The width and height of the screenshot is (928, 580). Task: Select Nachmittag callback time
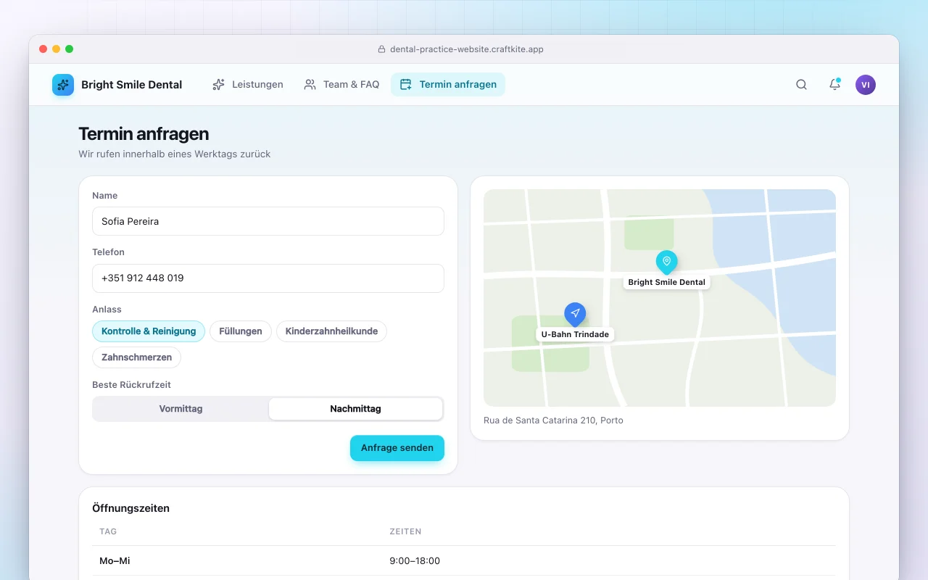pos(355,409)
